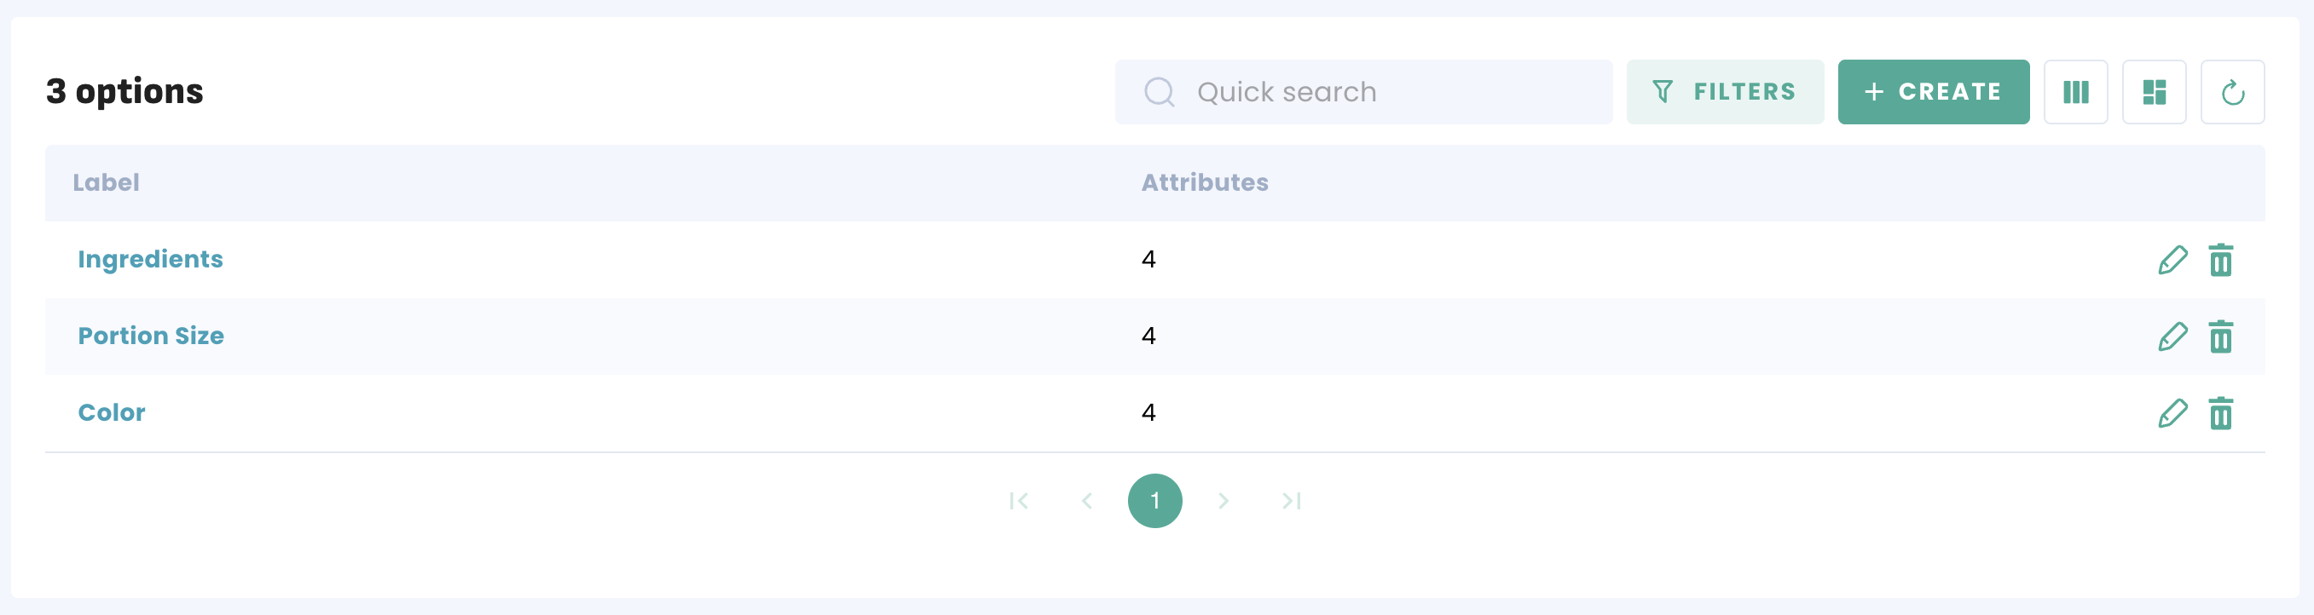The image size is (2314, 615).
Task: Refresh the options list
Action: click(2232, 92)
